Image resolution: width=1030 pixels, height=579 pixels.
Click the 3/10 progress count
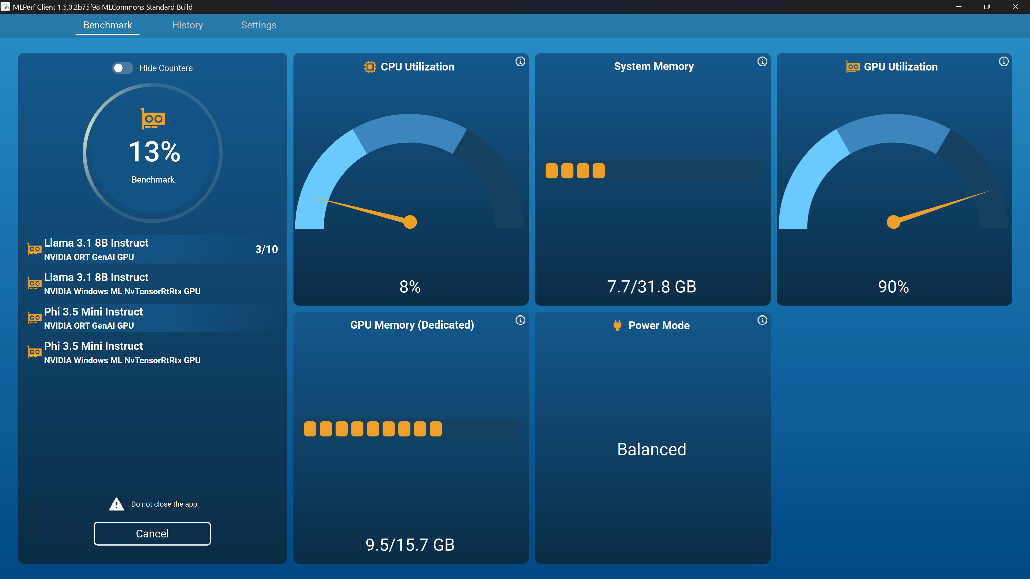[x=266, y=249]
